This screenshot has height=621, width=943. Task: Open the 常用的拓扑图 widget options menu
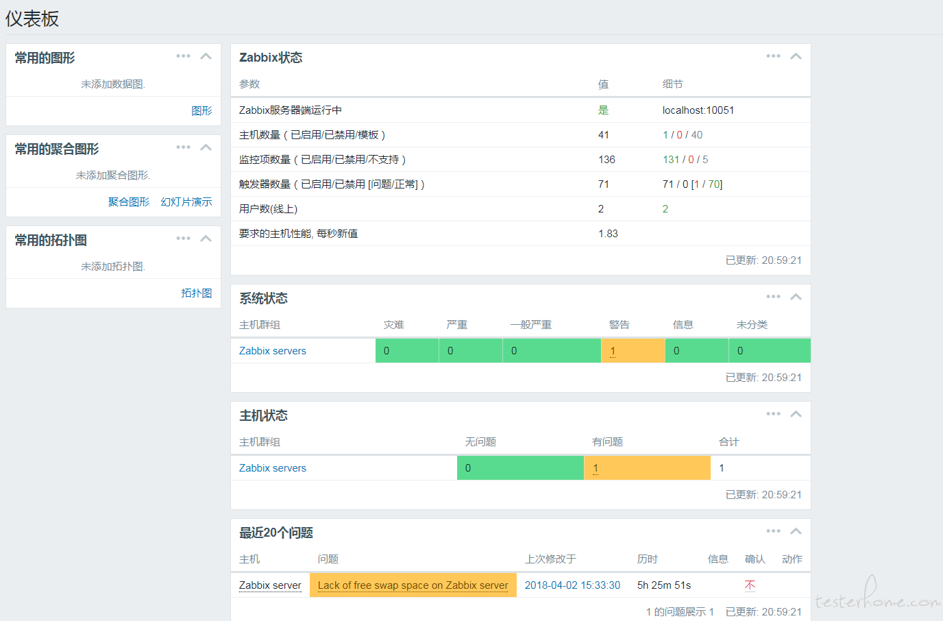183,239
